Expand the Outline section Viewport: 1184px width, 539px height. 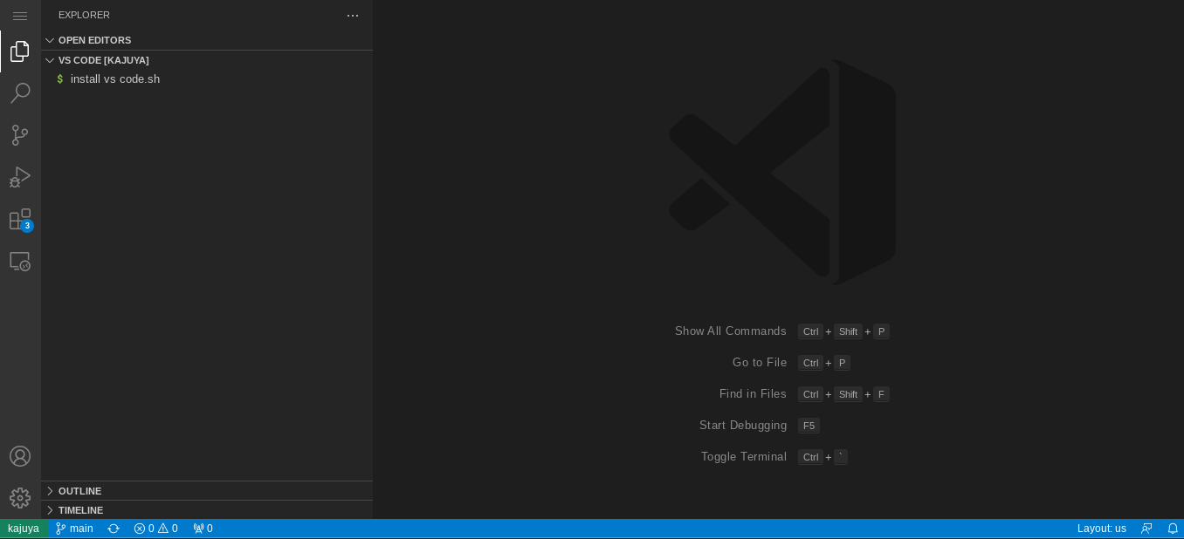[207, 491]
